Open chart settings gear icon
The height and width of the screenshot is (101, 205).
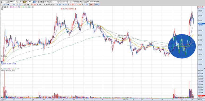[x=88, y=2]
